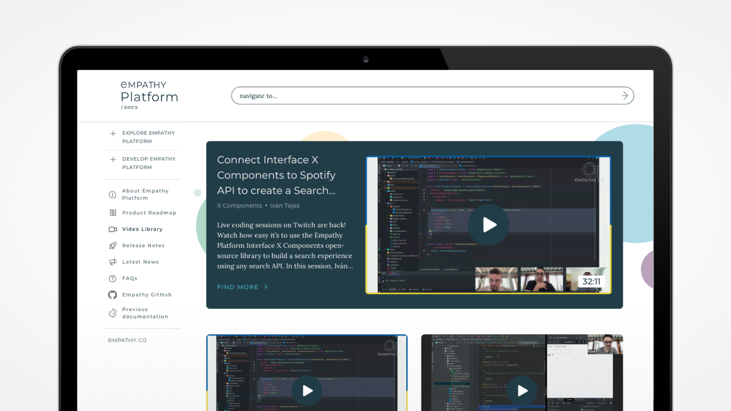Click the arrow icon in the search bar
731x411 pixels.
point(624,96)
